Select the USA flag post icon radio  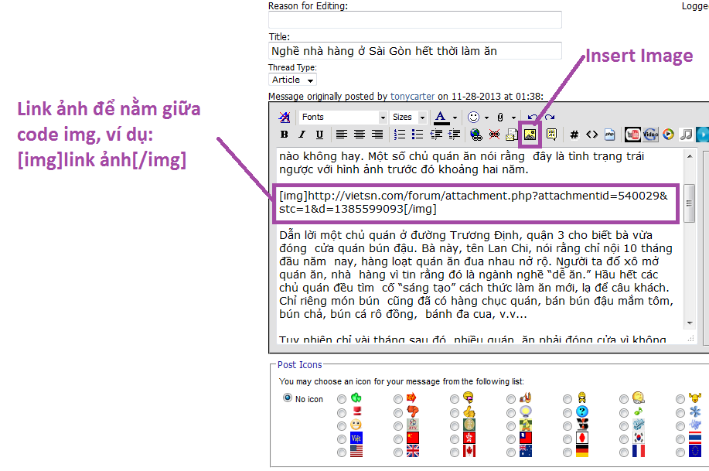[x=343, y=451]
